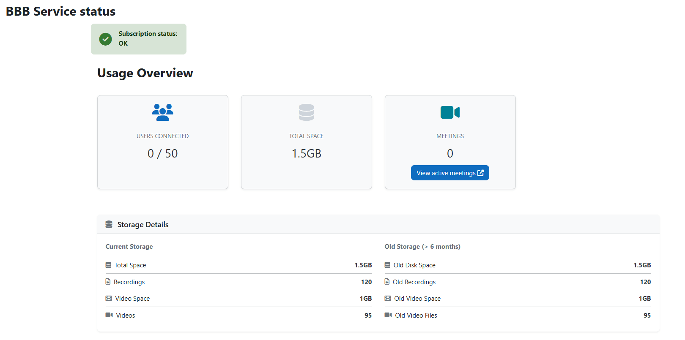
Task: Click the icon beside Recordings row
Action: (x=108, y=282)
